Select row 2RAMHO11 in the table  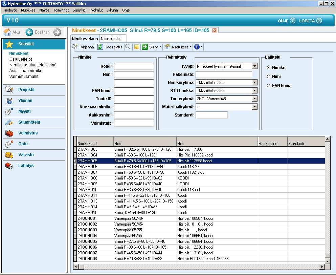[199, 195]
